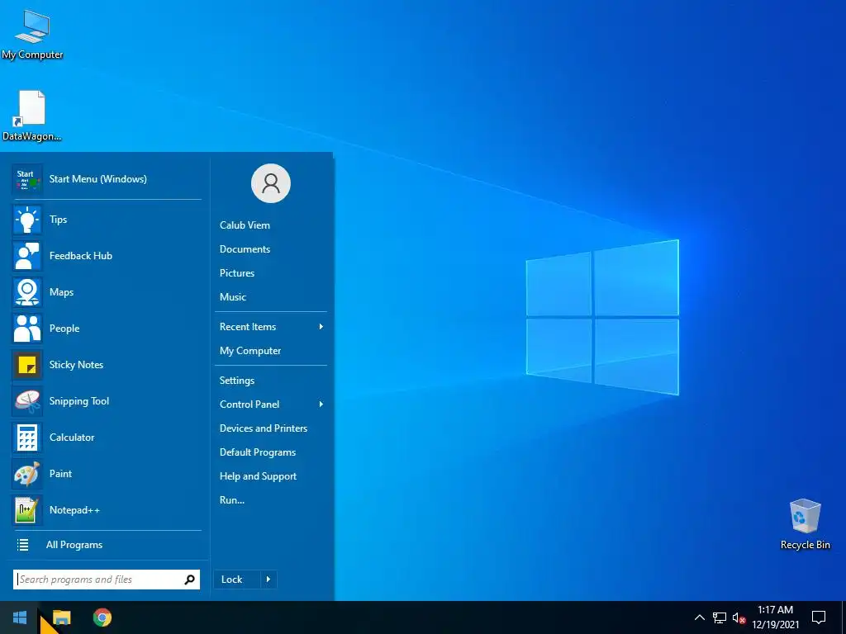Open the Calub Viem user folder
The width and height of the screenshot is (846, 634).
pos(245,225)
